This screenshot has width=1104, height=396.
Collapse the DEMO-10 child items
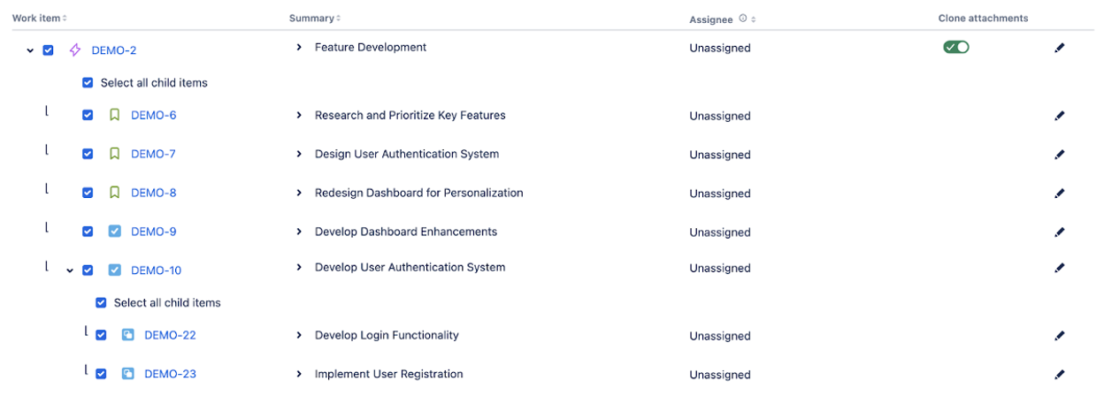click(x=70, y=270)
